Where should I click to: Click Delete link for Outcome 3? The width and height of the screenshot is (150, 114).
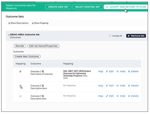(135, 96)
